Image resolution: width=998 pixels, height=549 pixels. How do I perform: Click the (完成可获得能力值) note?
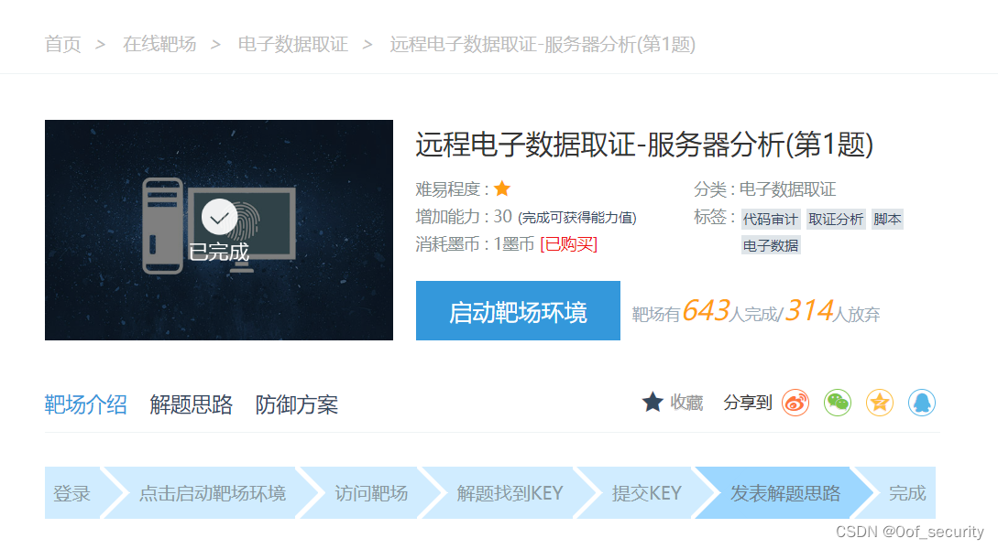577,218
